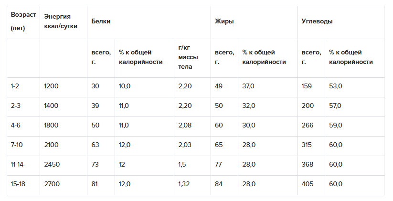Screen dimensions: 393x201
Task: Click the Углеводы header cell
Action: (x=317, y=21)
